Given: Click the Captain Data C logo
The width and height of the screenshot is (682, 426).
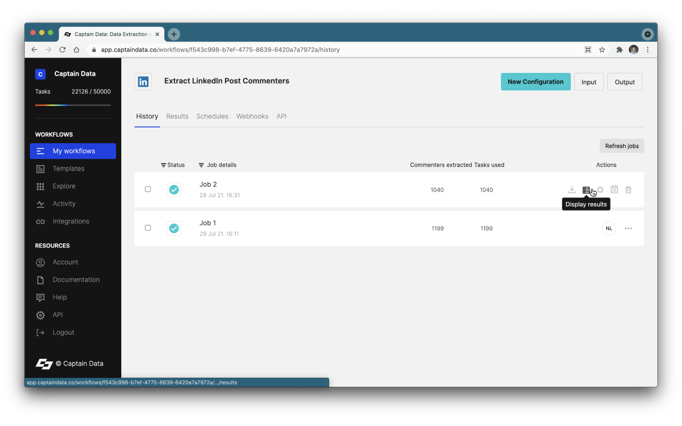Looking at the screenshot, I should (x=40, y=74).
